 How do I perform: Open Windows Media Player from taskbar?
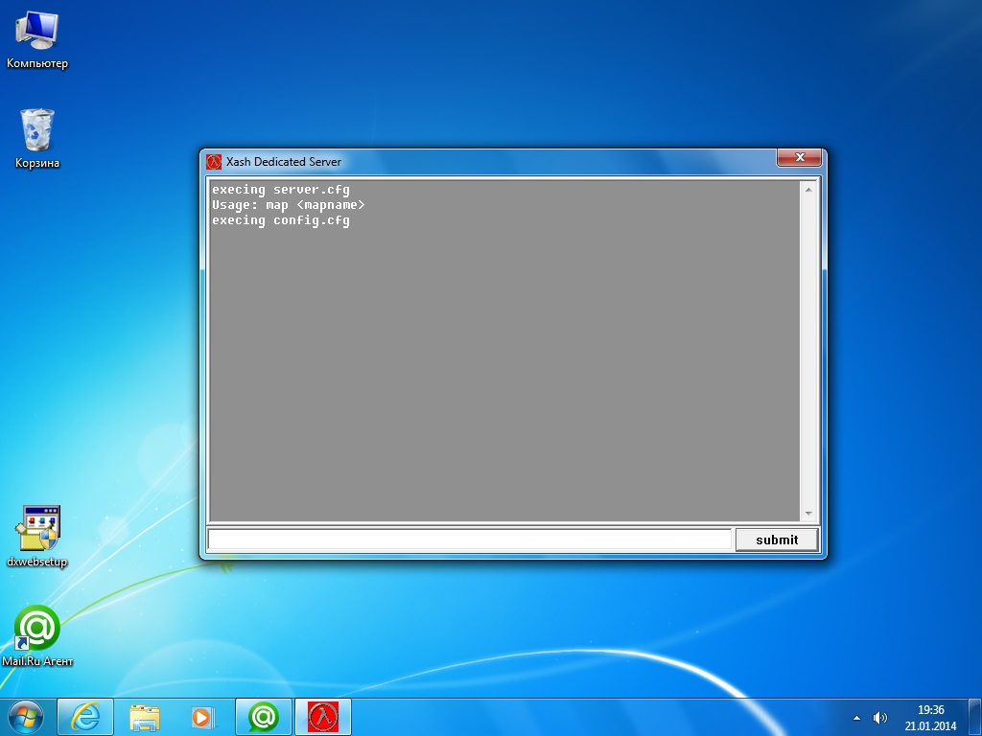(x=202, y=717)
